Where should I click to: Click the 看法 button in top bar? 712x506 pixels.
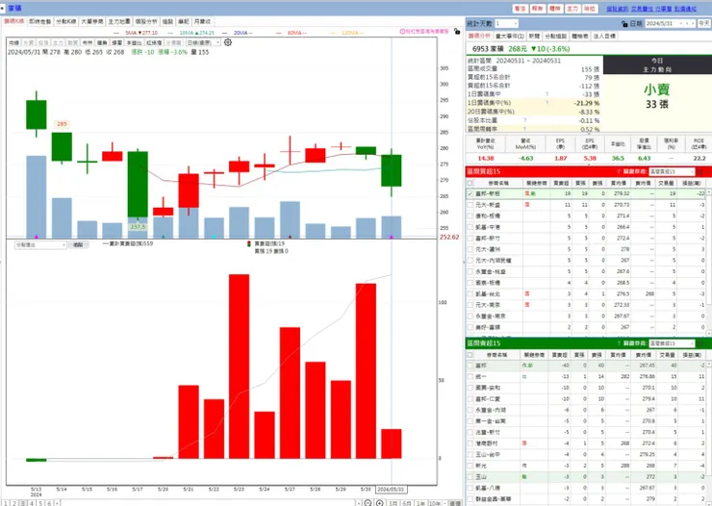(520, 9)
